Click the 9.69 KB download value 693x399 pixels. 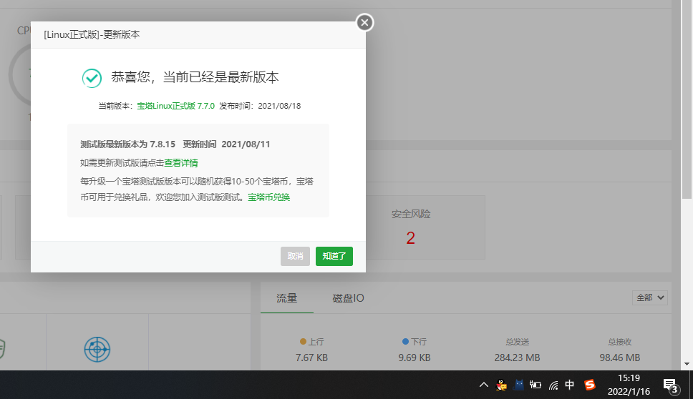tap(414, 358)
